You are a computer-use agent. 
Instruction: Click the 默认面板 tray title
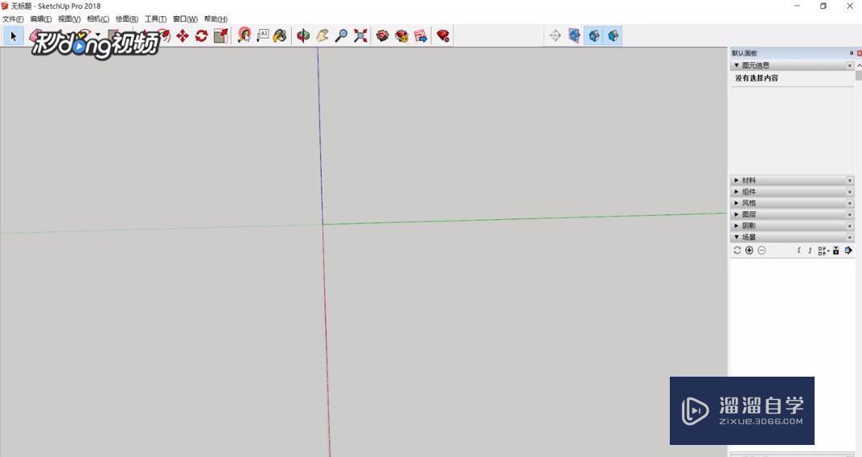[745, 53]
